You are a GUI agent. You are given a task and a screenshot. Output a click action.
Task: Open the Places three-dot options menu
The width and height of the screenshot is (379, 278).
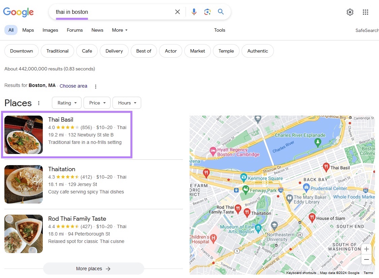coord(39,103)
